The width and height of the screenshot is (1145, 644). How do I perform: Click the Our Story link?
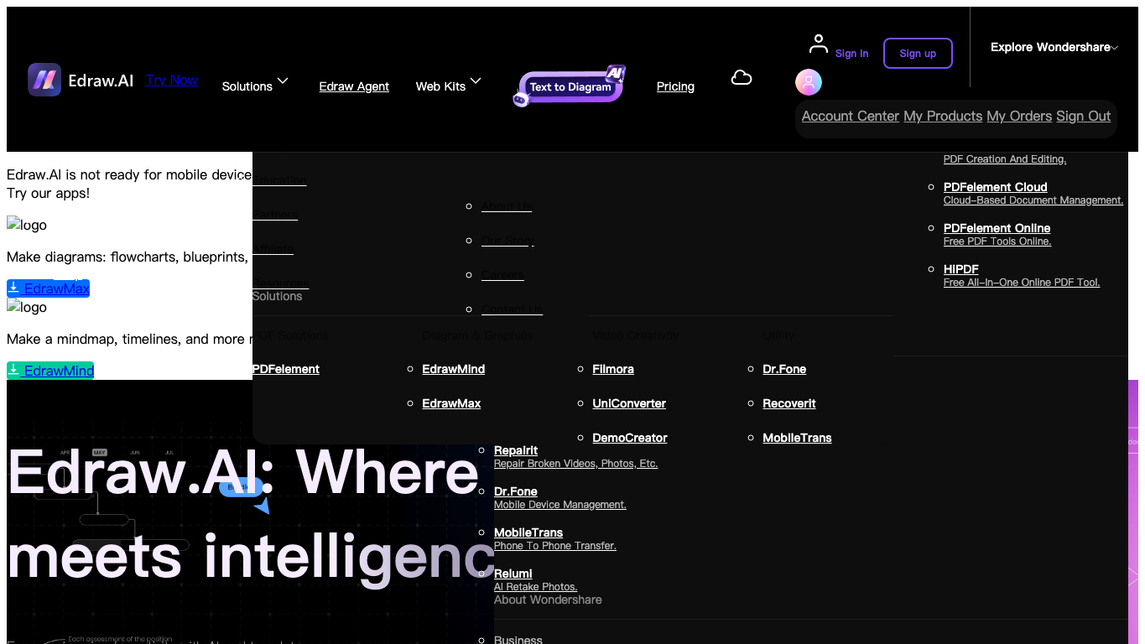coord(507,241)
